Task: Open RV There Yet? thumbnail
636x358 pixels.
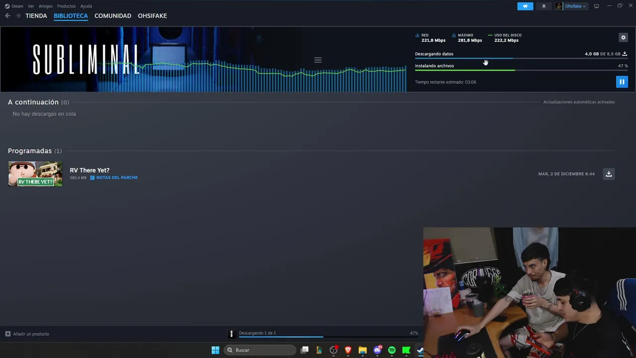Action: click(x=35, y=174)
